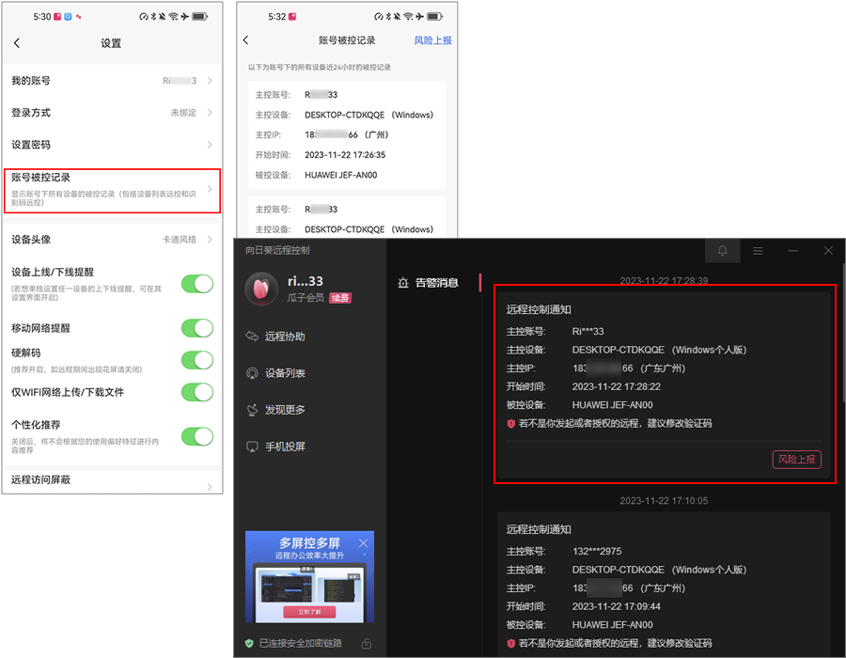The image size is (846, 658).
Task: Click 主控账号 132***2975 value
Action: coord(597,551)
